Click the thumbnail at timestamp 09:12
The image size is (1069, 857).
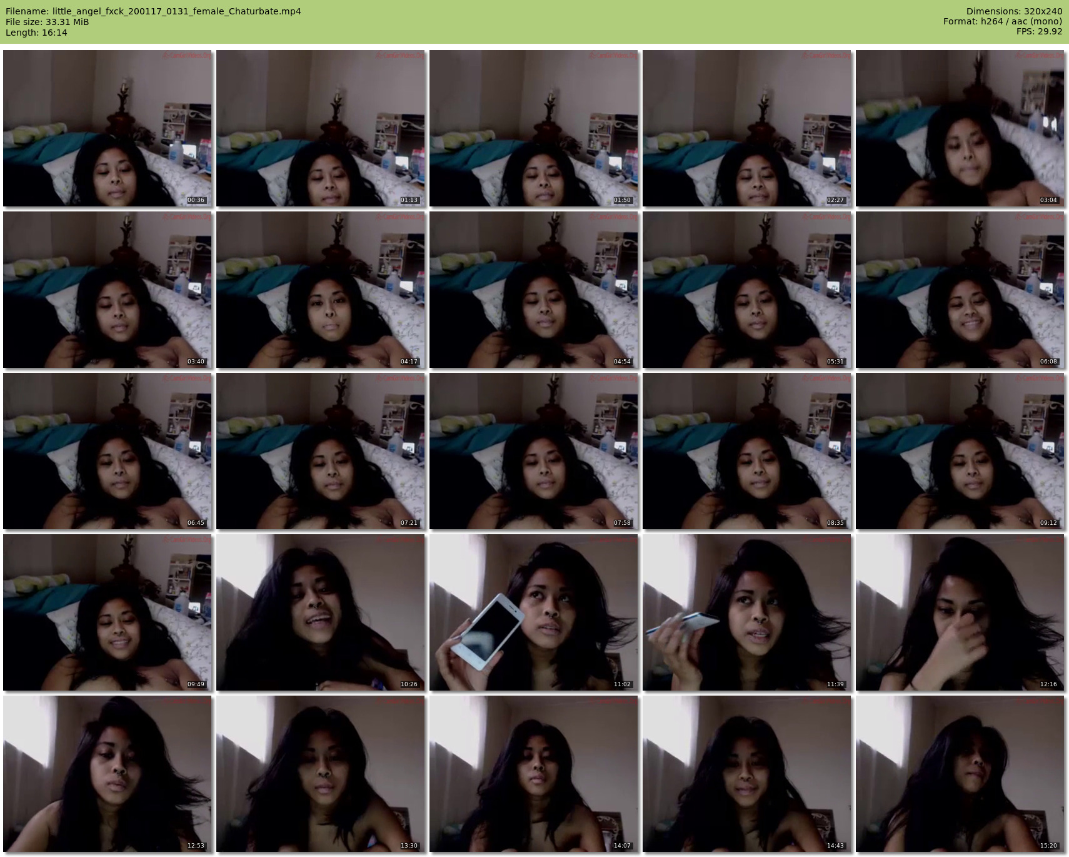960,451
